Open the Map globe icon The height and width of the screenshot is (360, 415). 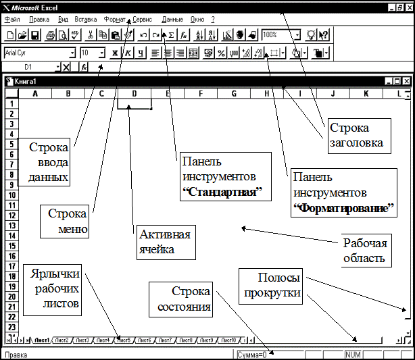click(x=239, y=35)
